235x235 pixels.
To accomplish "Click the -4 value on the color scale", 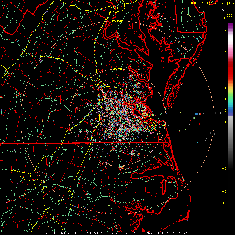I will coord(224,157).
